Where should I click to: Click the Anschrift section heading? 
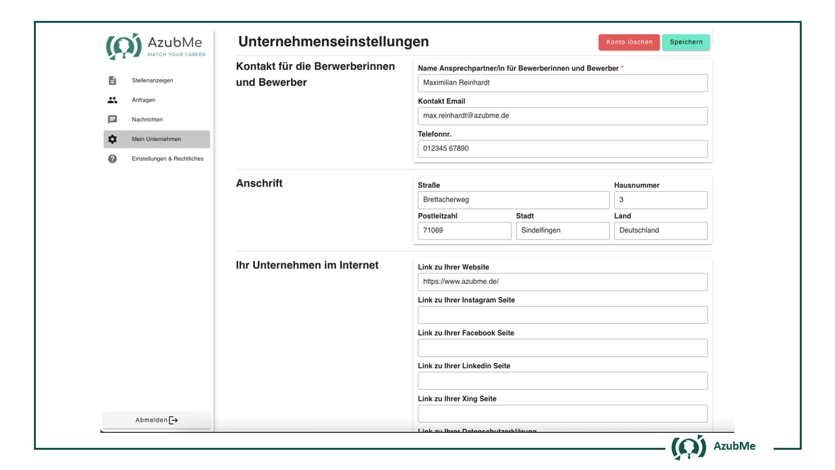tap(259, 183)
